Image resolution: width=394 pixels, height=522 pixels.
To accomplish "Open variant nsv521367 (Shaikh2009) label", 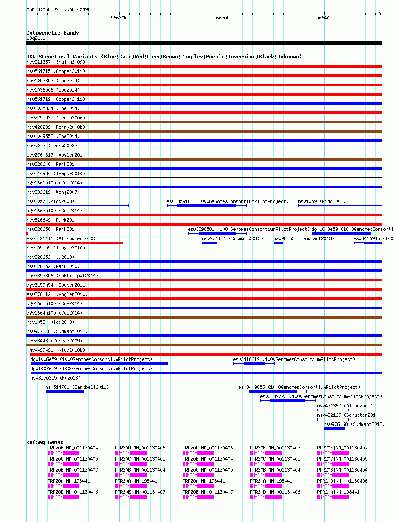I will pos(56,62).
